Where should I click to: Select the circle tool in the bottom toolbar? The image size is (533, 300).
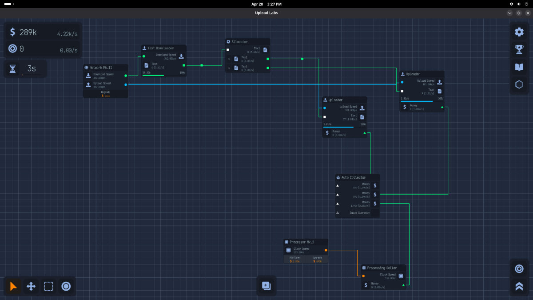pyautogui.click(x=66, y=286)
